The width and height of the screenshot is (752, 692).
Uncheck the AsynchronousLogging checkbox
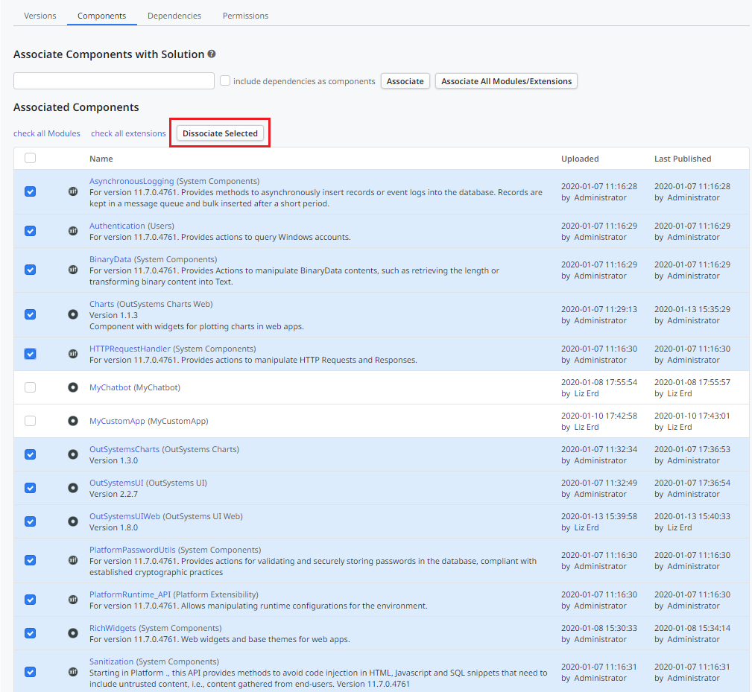pyautogui.click(x=30, y=191)
